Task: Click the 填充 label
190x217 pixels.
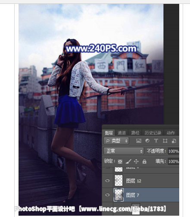Action: point(161,161)
